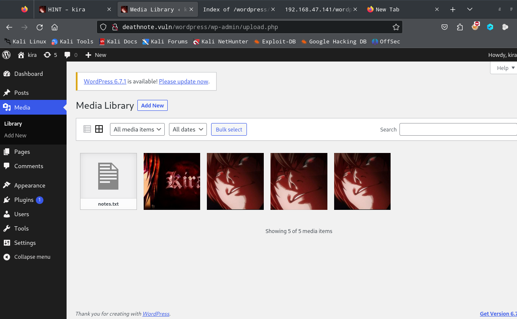
Task: Click the blue hexagon extension icon
Action: [490, 27]
